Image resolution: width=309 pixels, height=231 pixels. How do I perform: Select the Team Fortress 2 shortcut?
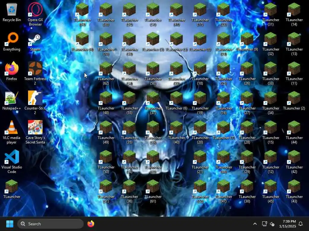(x=35, y=73)
